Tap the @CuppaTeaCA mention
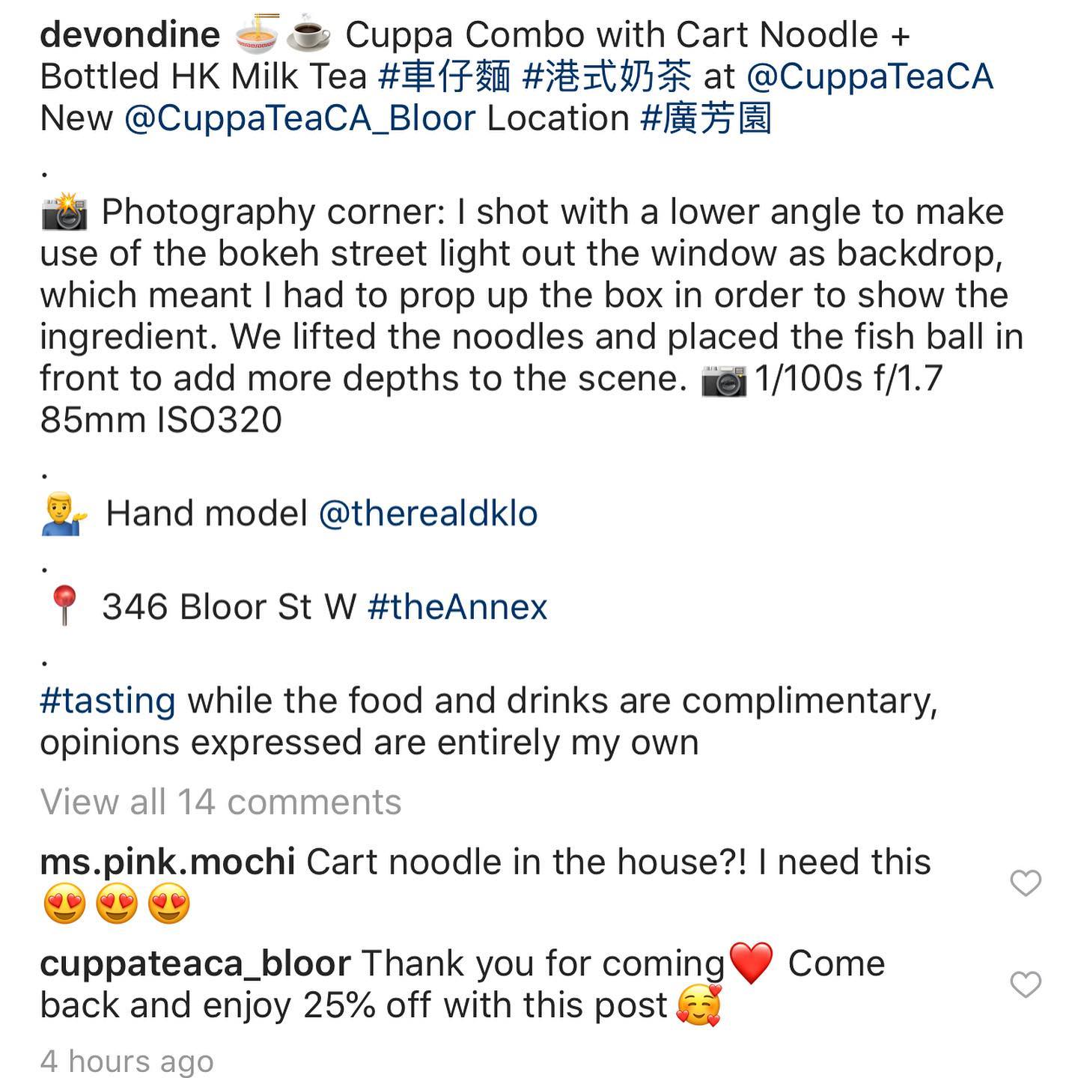 (x=870, y=76)
